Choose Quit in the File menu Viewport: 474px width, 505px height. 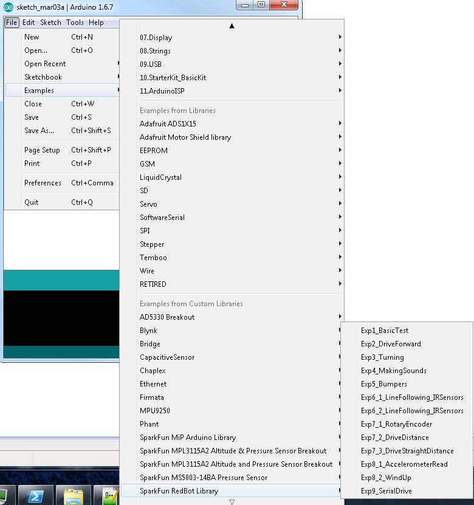tap(63, 202)
